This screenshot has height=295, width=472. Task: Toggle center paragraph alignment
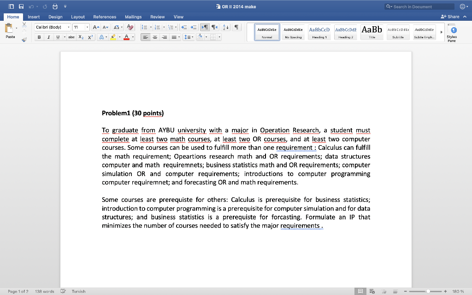point(154,37)
